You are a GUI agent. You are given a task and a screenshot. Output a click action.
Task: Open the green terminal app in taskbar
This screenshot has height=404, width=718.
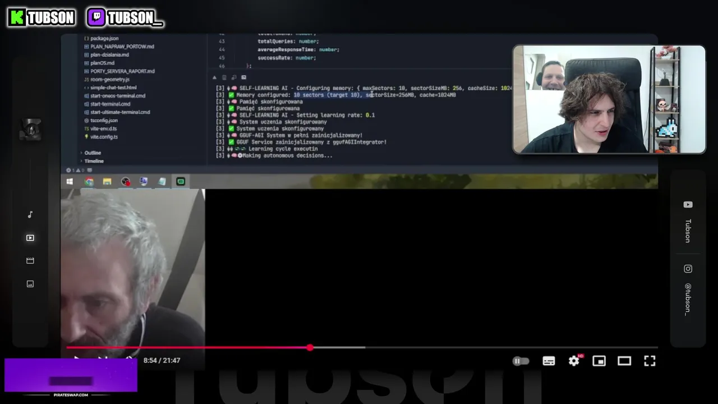coord(181,181)
